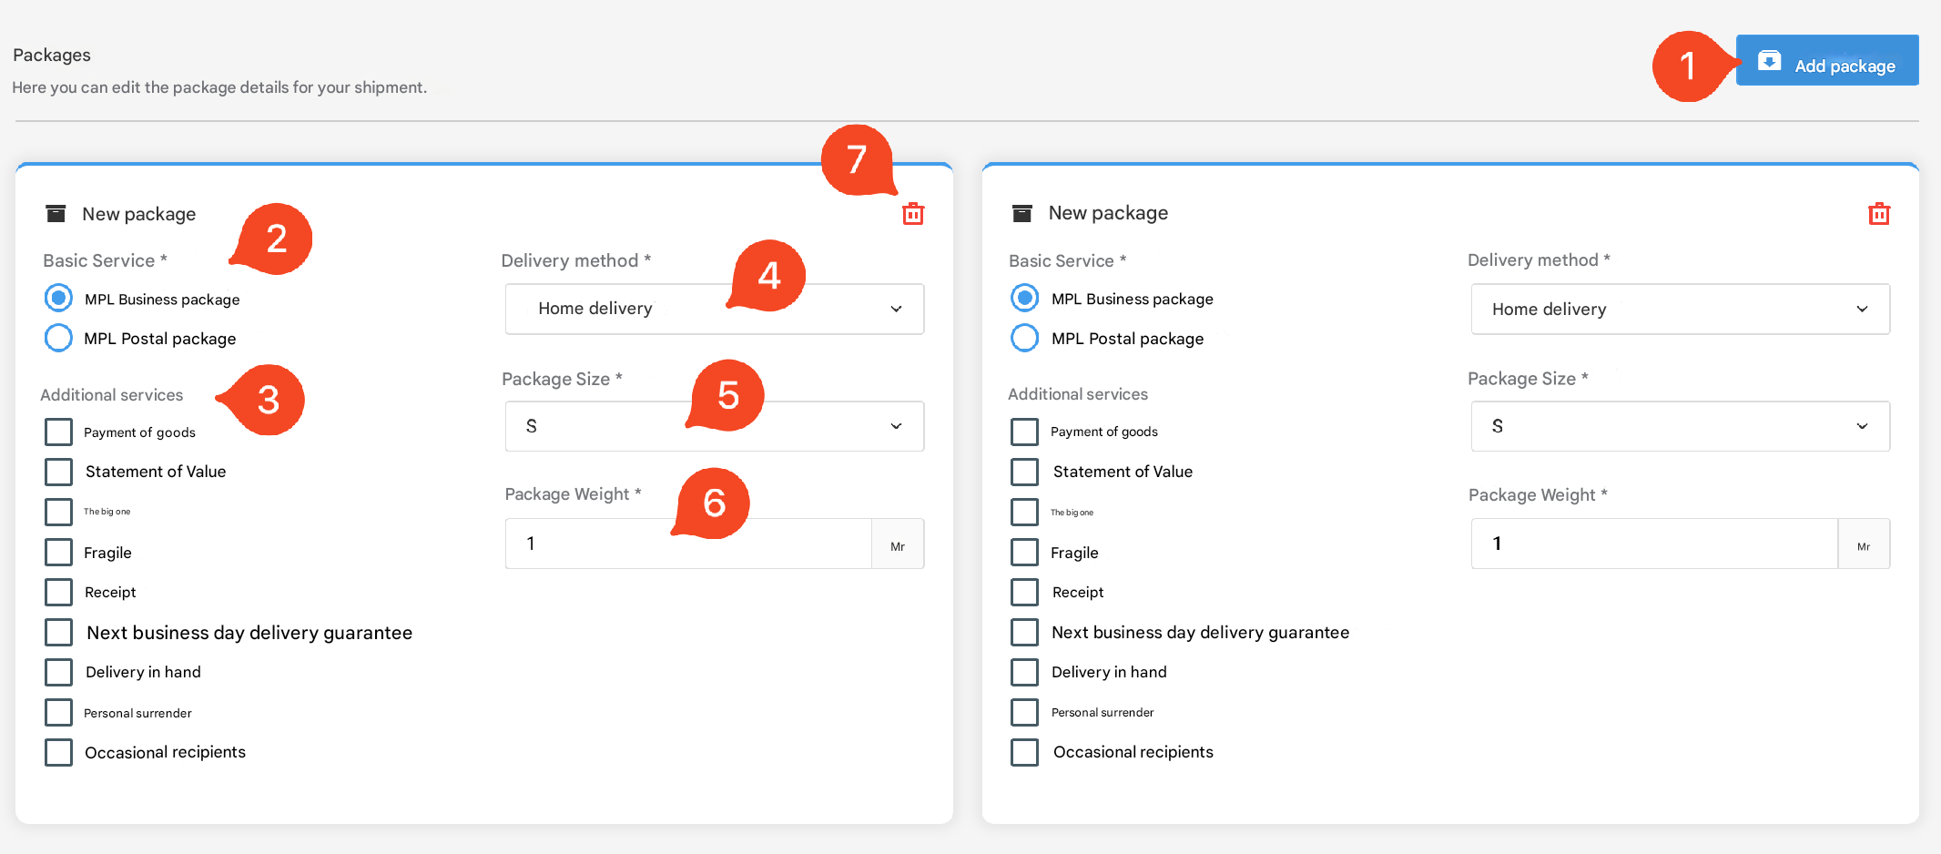Click the first package's Package Weight field
The image size is (1941, 854).
pos(687,544)
